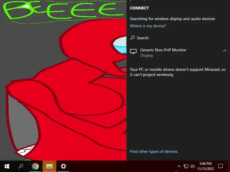Click 'Where is my device?' link

pos(148,26)
